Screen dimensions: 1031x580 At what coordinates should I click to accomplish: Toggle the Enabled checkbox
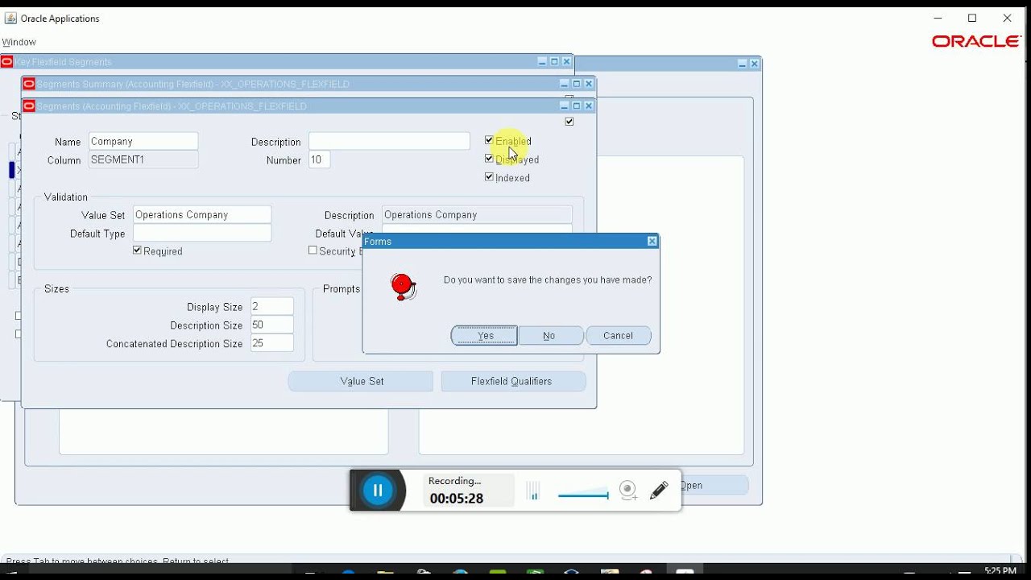point(489,140)
